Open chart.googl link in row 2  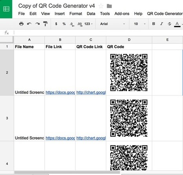pyautogui.click(x=91, y=92)
